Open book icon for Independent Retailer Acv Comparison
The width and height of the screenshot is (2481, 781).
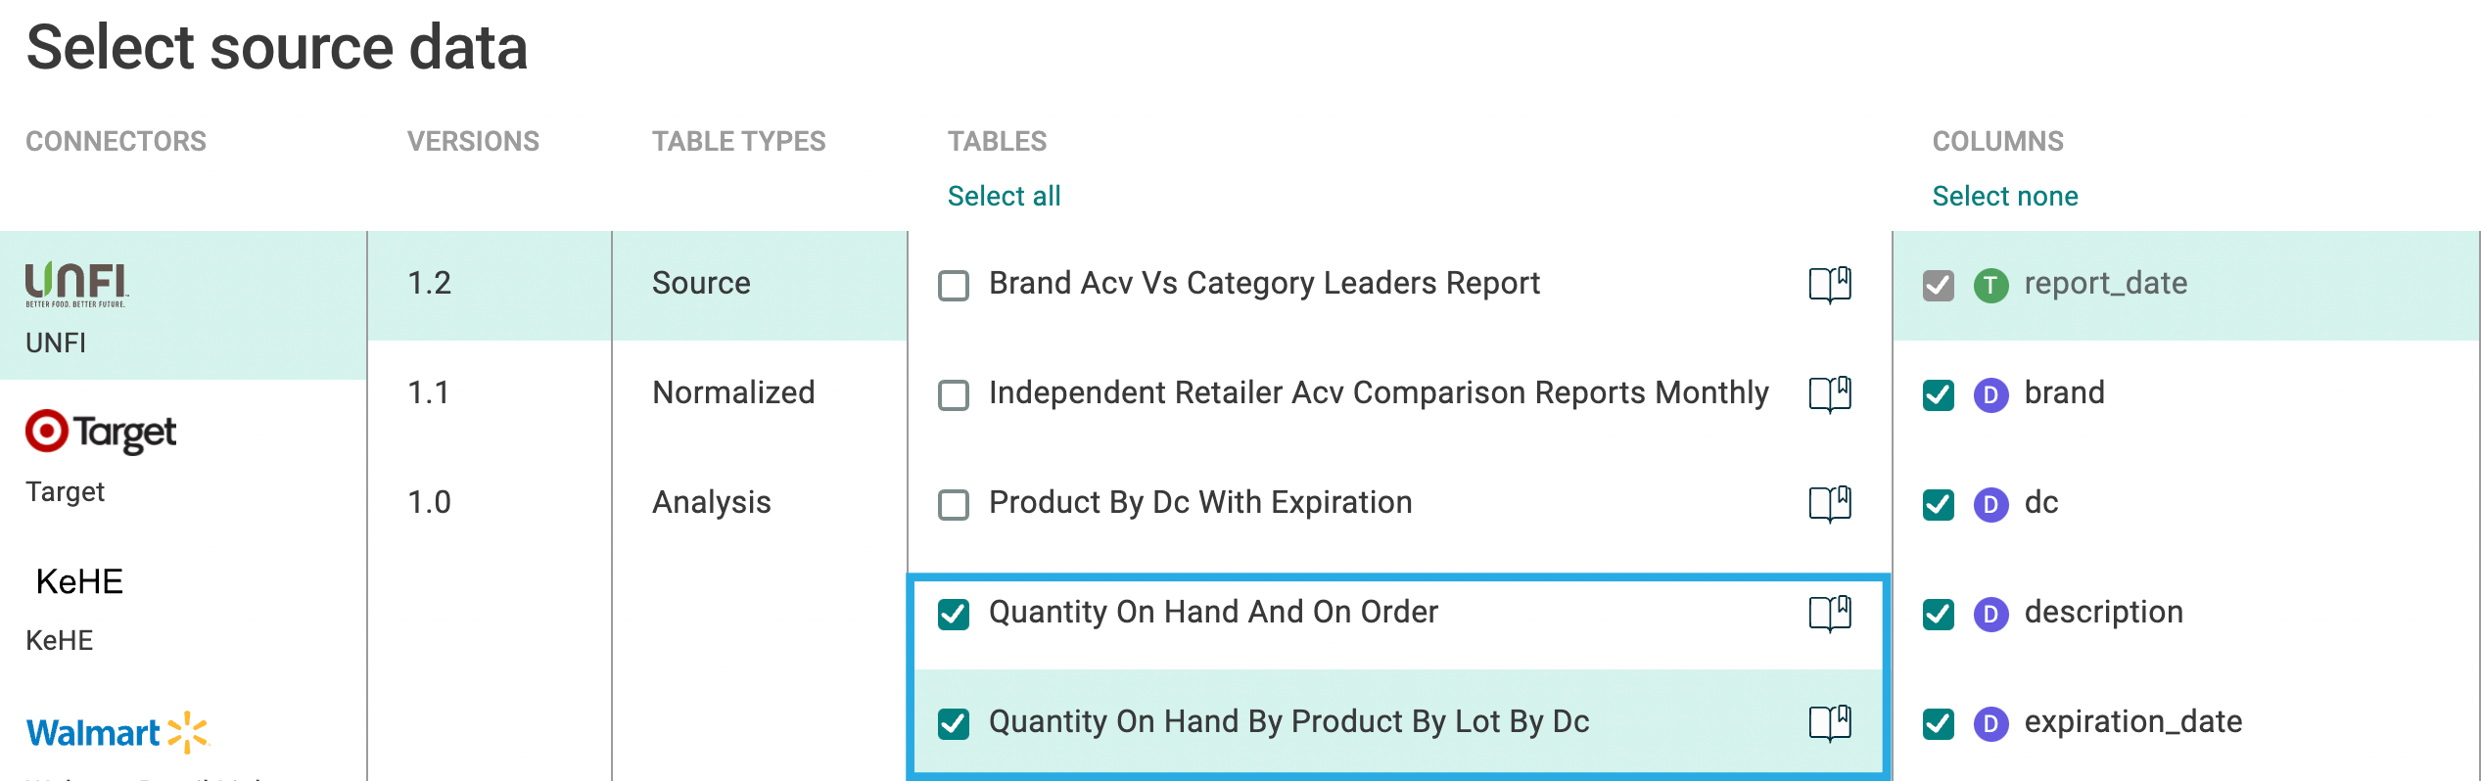coord(1829,394)
